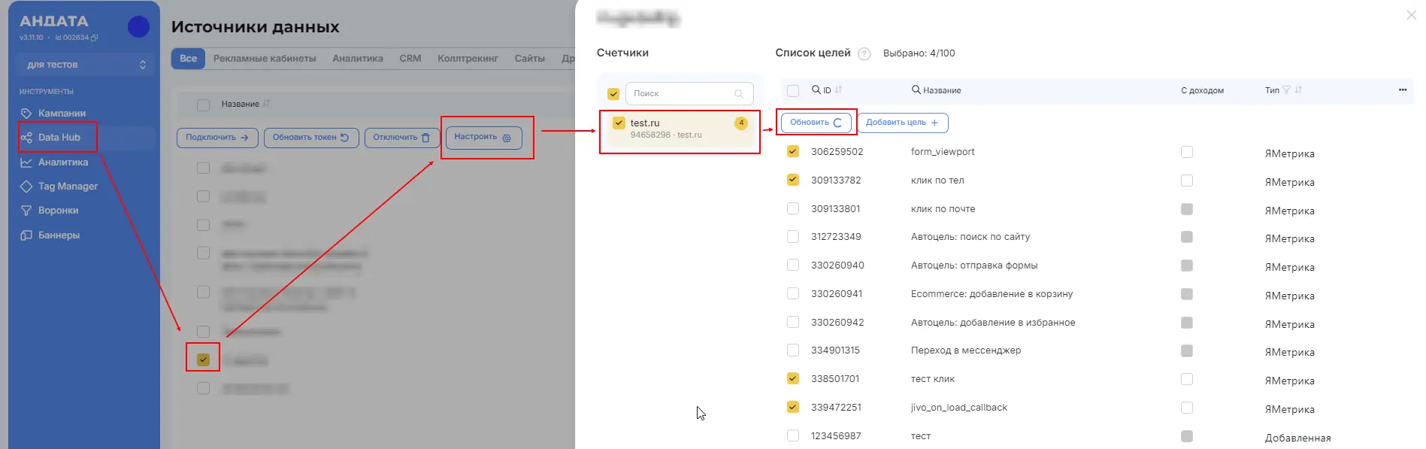Screen dimensions: 1426x449
Task: Switch to the Сайты tab
Action: coord(530,59)
